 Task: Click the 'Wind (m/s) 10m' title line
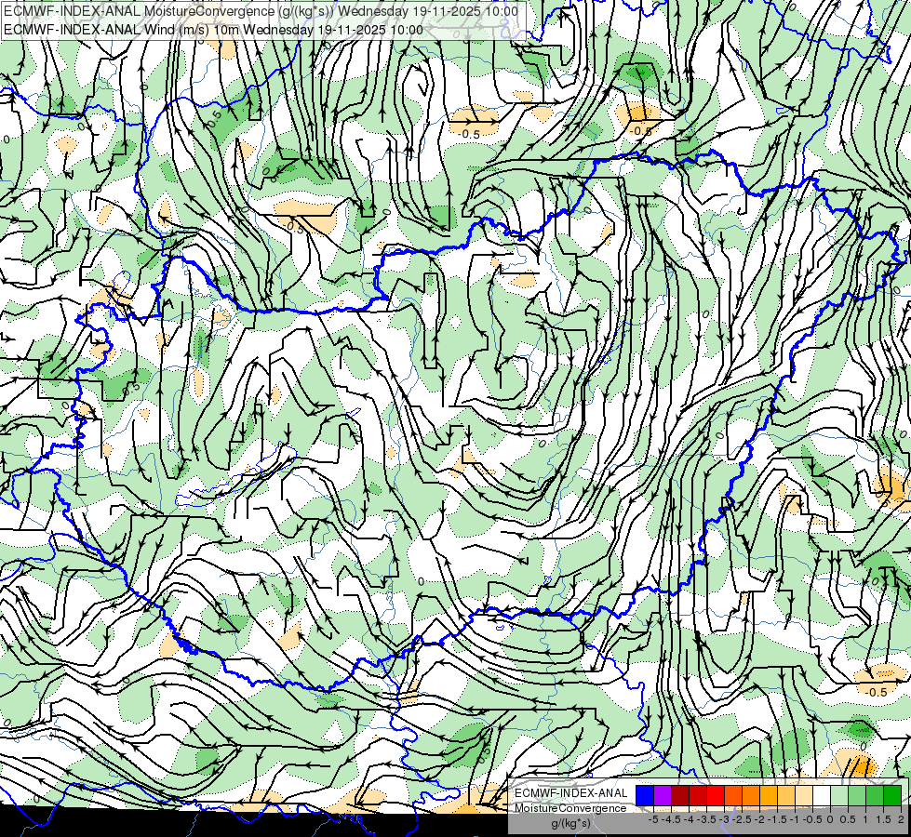pos(213,30)
